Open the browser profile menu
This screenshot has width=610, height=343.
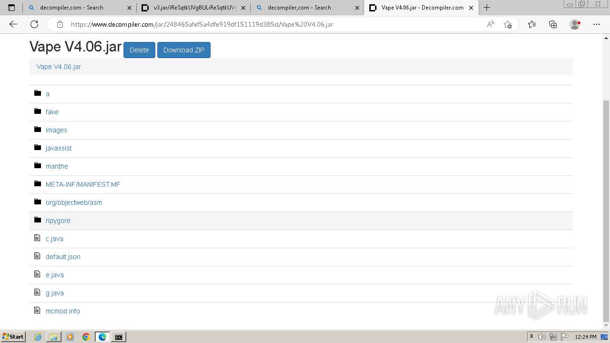click(575, 24)
